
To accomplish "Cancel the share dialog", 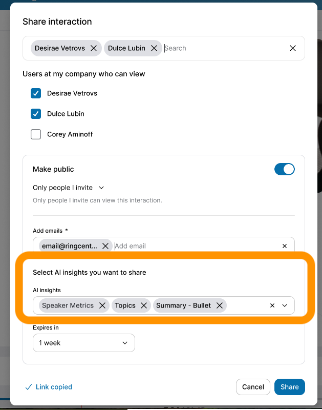I will point(253,387).
